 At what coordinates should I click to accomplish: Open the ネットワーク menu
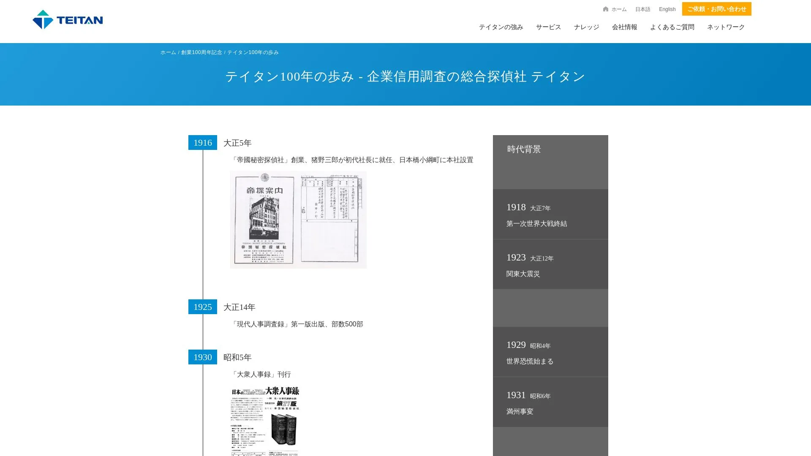pos(726,27)
